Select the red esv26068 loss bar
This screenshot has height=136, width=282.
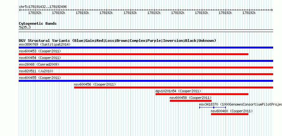(x=146, y=68)
